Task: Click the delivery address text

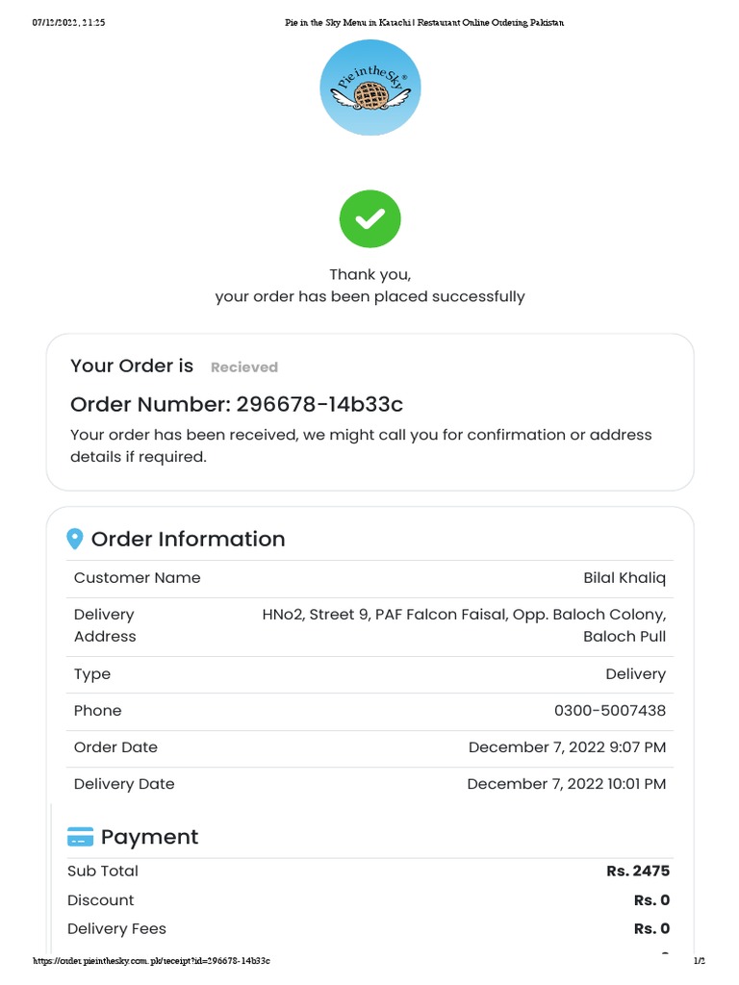Action: pos(464,624)
